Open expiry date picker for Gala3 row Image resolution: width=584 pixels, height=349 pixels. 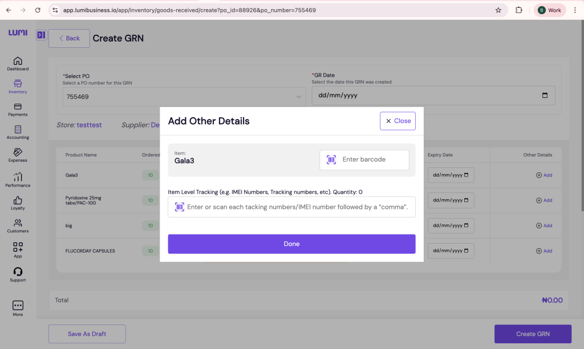coord(467,175)
